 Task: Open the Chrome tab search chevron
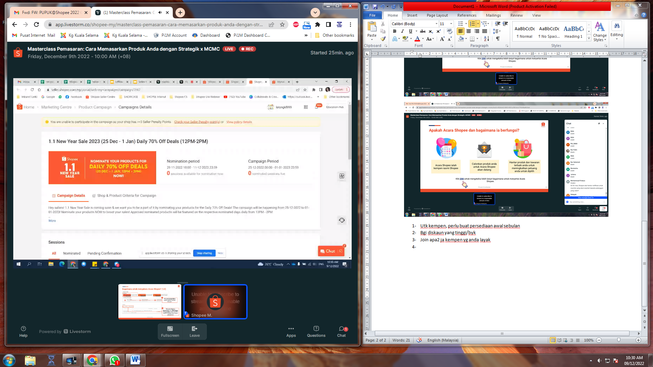(315, 13)
